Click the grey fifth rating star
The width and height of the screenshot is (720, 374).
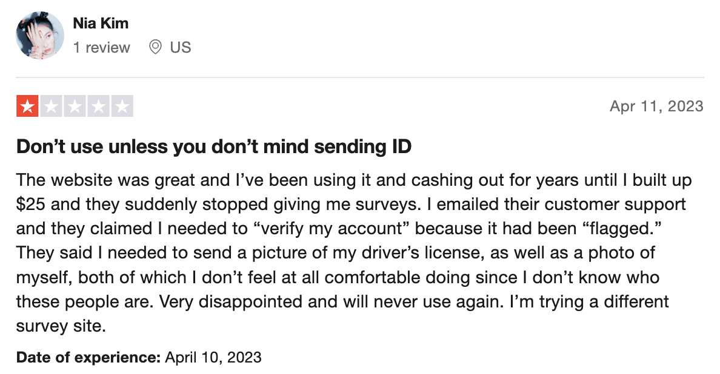click(x=122, y=107)
